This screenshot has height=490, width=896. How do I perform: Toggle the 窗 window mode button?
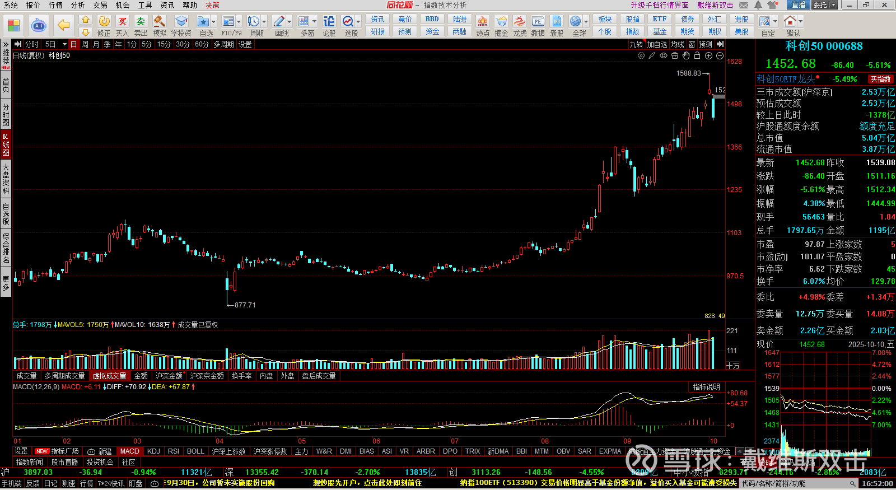click(692, 44)
